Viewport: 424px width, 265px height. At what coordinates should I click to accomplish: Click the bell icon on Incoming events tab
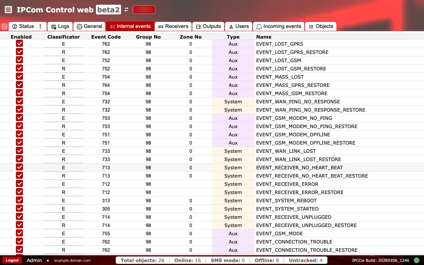259,26
